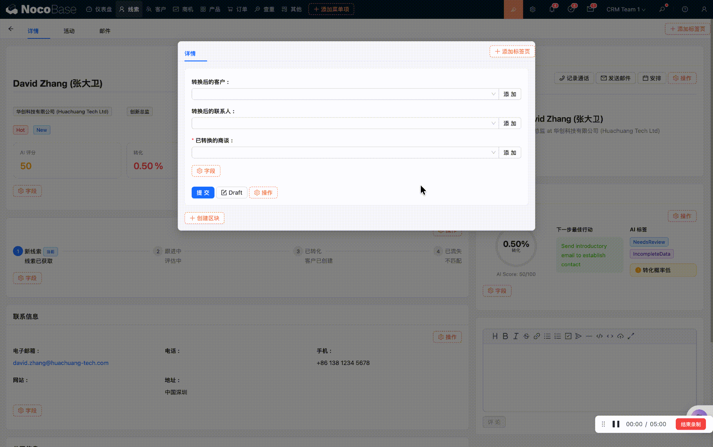Toggle the UI editor highlighter button
This screenshot has height=447, width=713.
[x=513, y=9]
